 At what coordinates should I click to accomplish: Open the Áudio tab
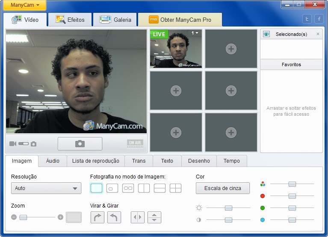(53, 161)
